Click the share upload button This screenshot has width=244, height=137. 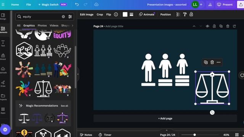pyautogui.click(x=241, y=5)
